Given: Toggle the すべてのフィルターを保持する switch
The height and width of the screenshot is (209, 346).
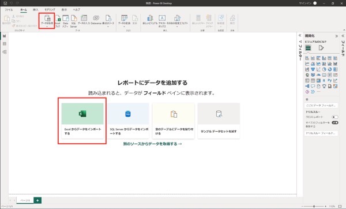Looking at the screenshot, I should (334, 122).
